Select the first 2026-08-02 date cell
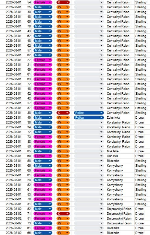 pos(11,209)
